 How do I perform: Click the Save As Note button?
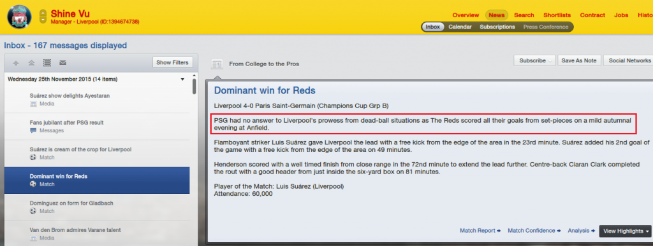[x=579, y=60]
